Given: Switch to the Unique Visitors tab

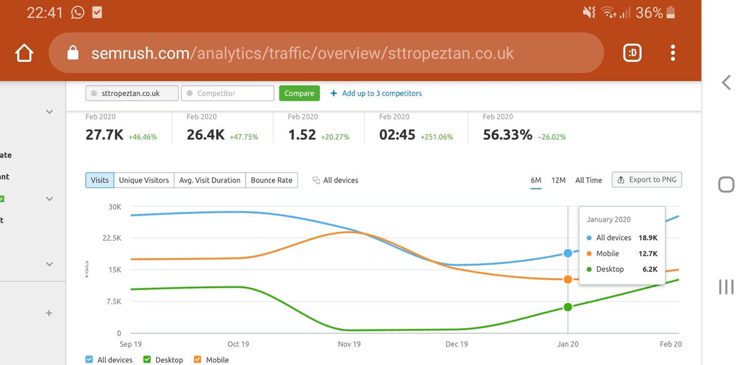Looking at the screenshot, I should [144, 180].
